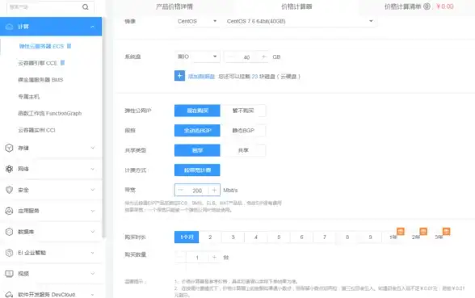Viewport: 475px width, 298px height.
Task: Click the calculator icon beside ECS item
Action: [x=69, y=46]
